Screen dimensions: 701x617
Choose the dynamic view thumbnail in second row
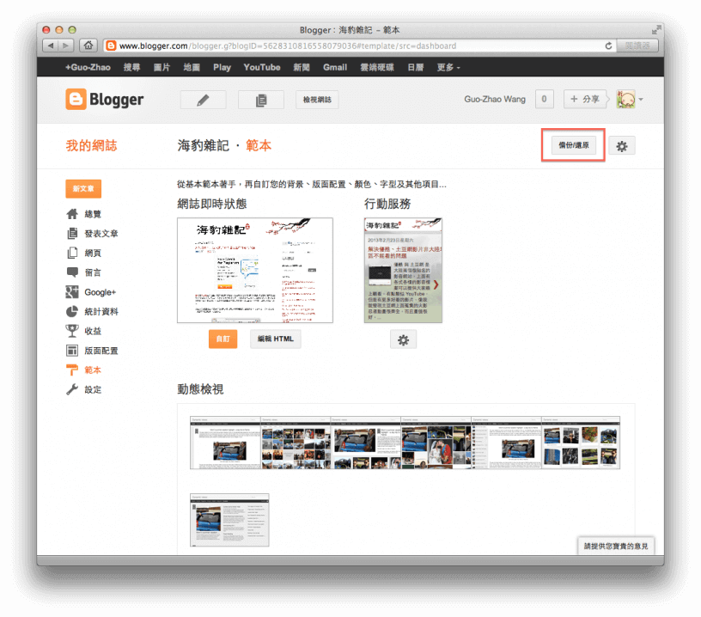[x=229, y=520]
